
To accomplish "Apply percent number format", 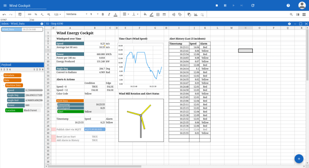I will coord(36,14).
